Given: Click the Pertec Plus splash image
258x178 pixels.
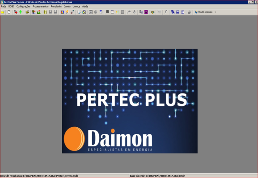Looking at the screenshot, I should [x=130, y=101].
